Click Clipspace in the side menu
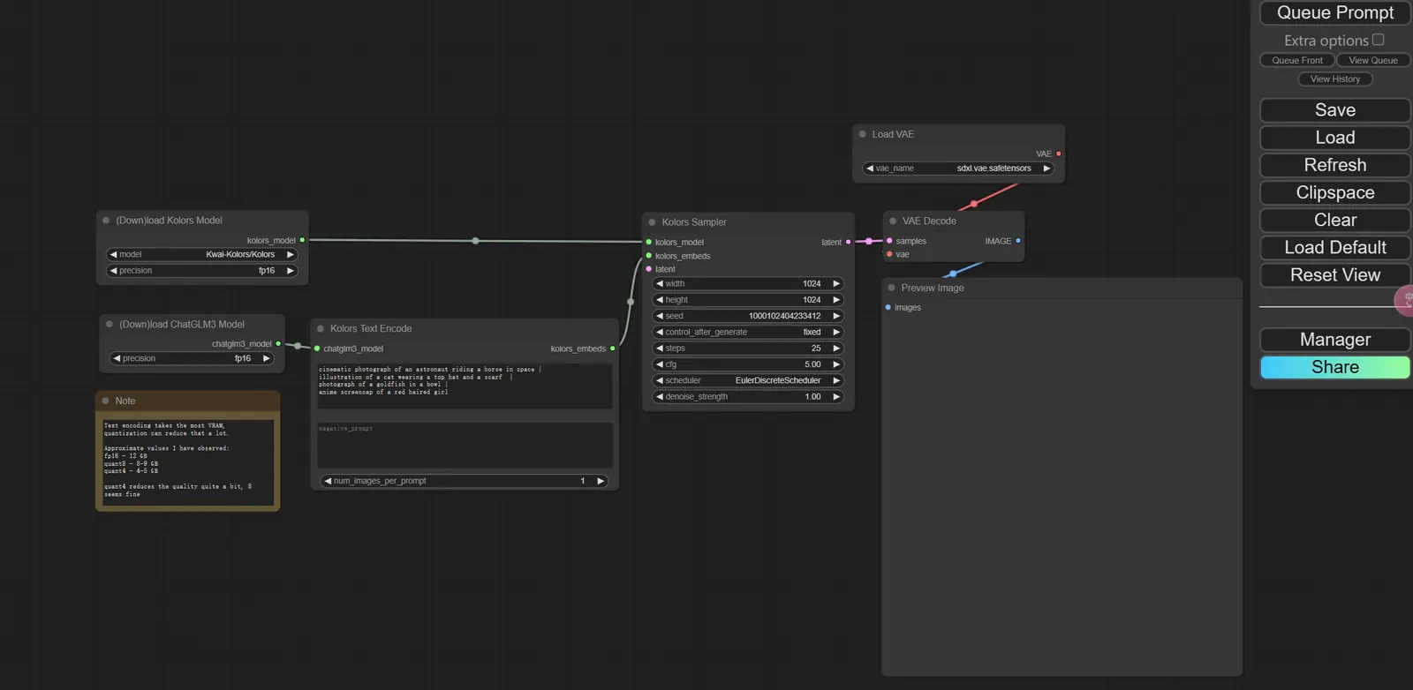The height and width of the screenshot is (690, 1413). (x=1334, y=193)
